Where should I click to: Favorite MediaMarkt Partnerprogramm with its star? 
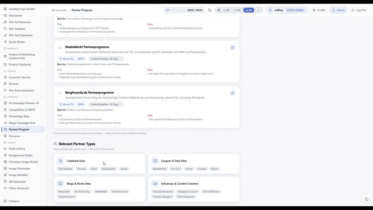[x=60, y=48]
